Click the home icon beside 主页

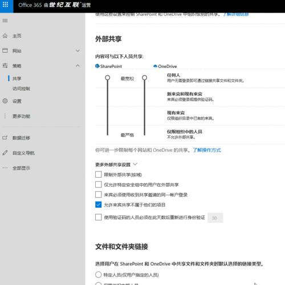(5, 35)
